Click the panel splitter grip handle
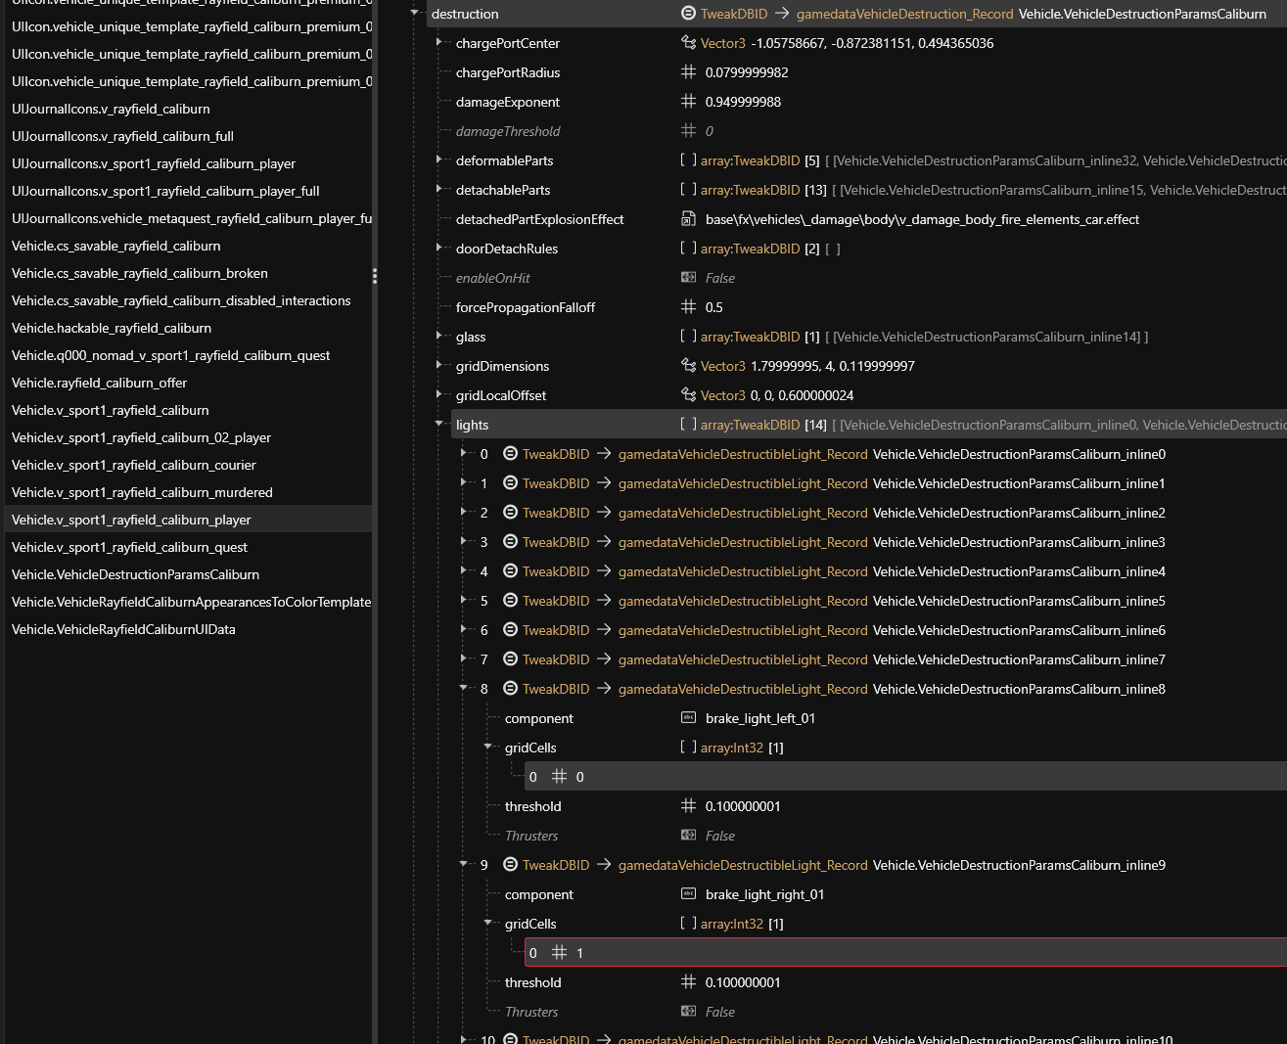The height and width of the screenshot is (1044, 1287). click(375, 276)
